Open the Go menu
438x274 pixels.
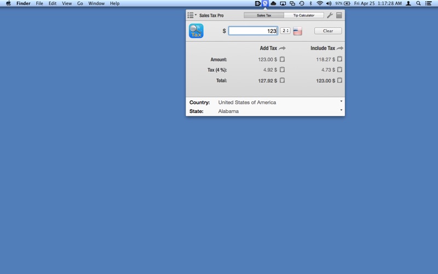80,3
